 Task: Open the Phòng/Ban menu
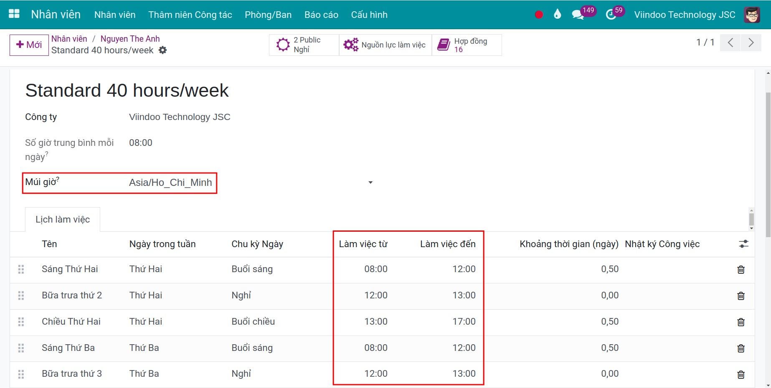(x=268, y=15)
